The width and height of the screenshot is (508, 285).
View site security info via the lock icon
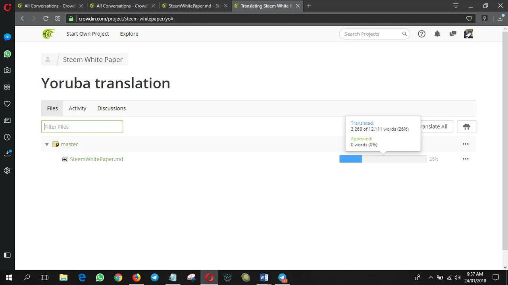pyautogui.click(x=71, y=19)
